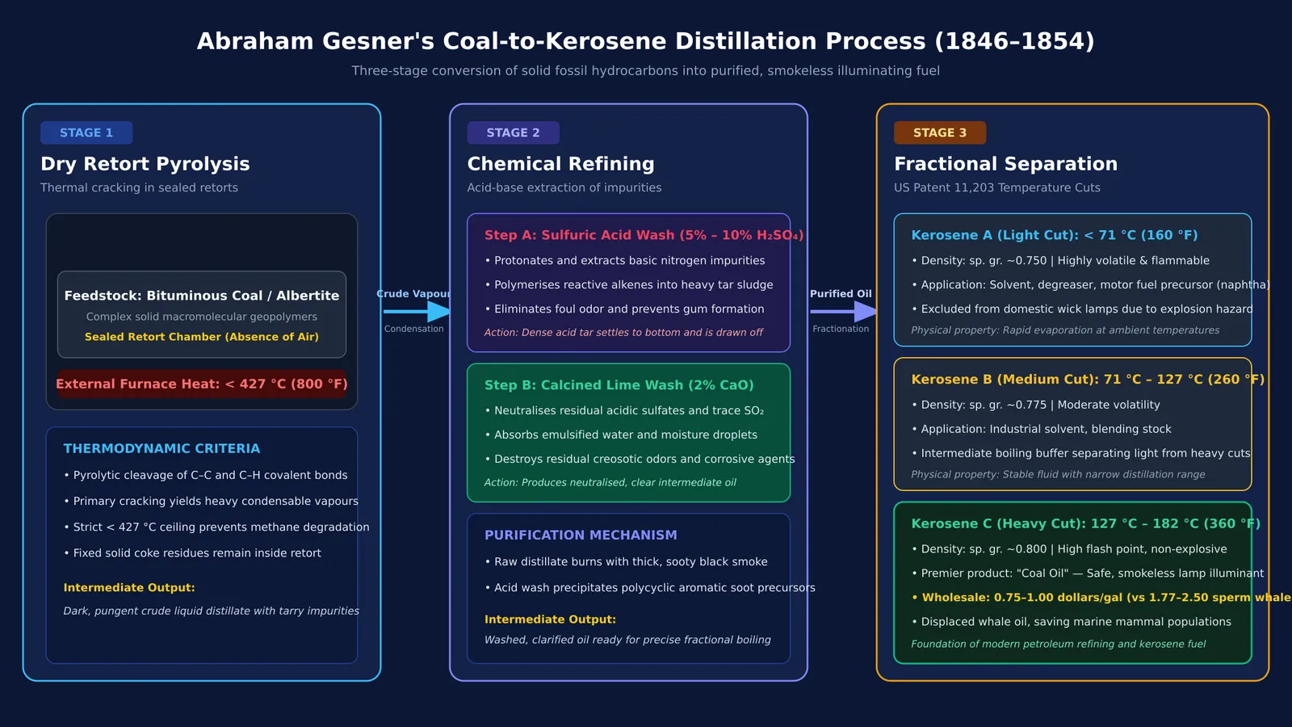Click 'Pyrolytic cleavage of C–C and C–H' bullet

[206, 475]
